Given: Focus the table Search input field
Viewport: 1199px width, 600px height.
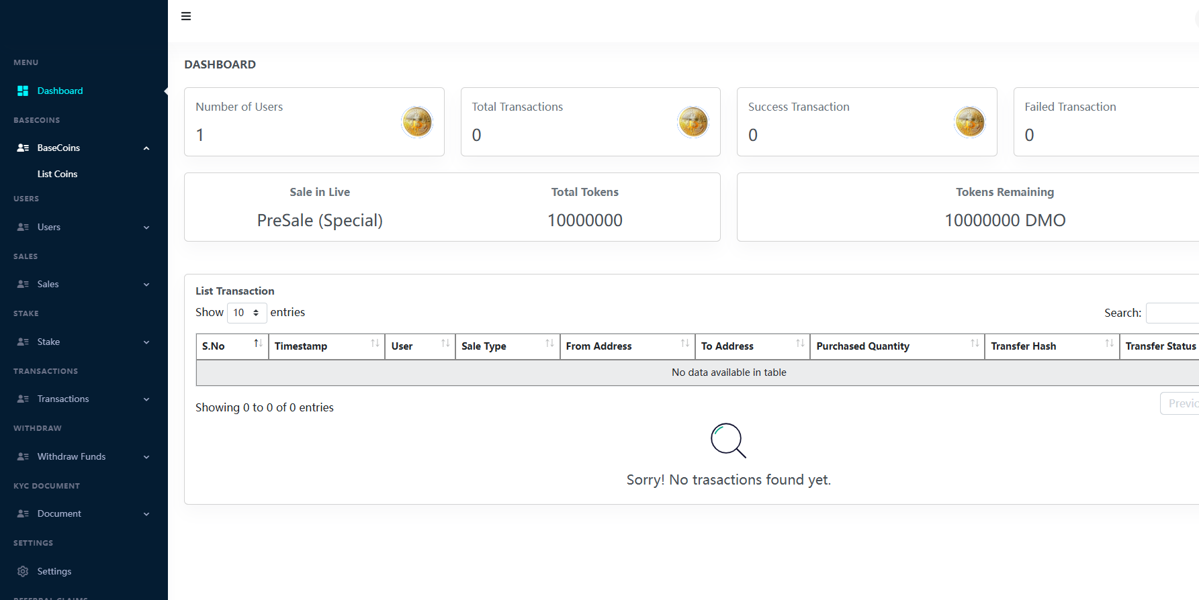Looking at the screenshot, I should point(1172,313).
